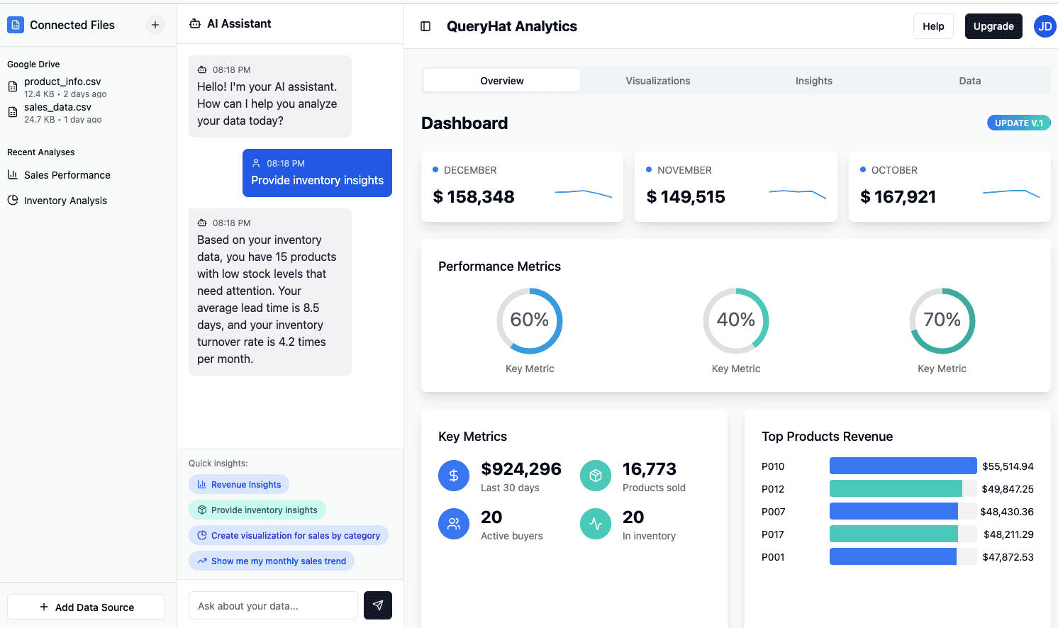Image resolution: width=1058 pixels, height=628 pixels.
Task: Toggle the sidebar panel icon near QueryHat Analytics
Action: point(425,26)
